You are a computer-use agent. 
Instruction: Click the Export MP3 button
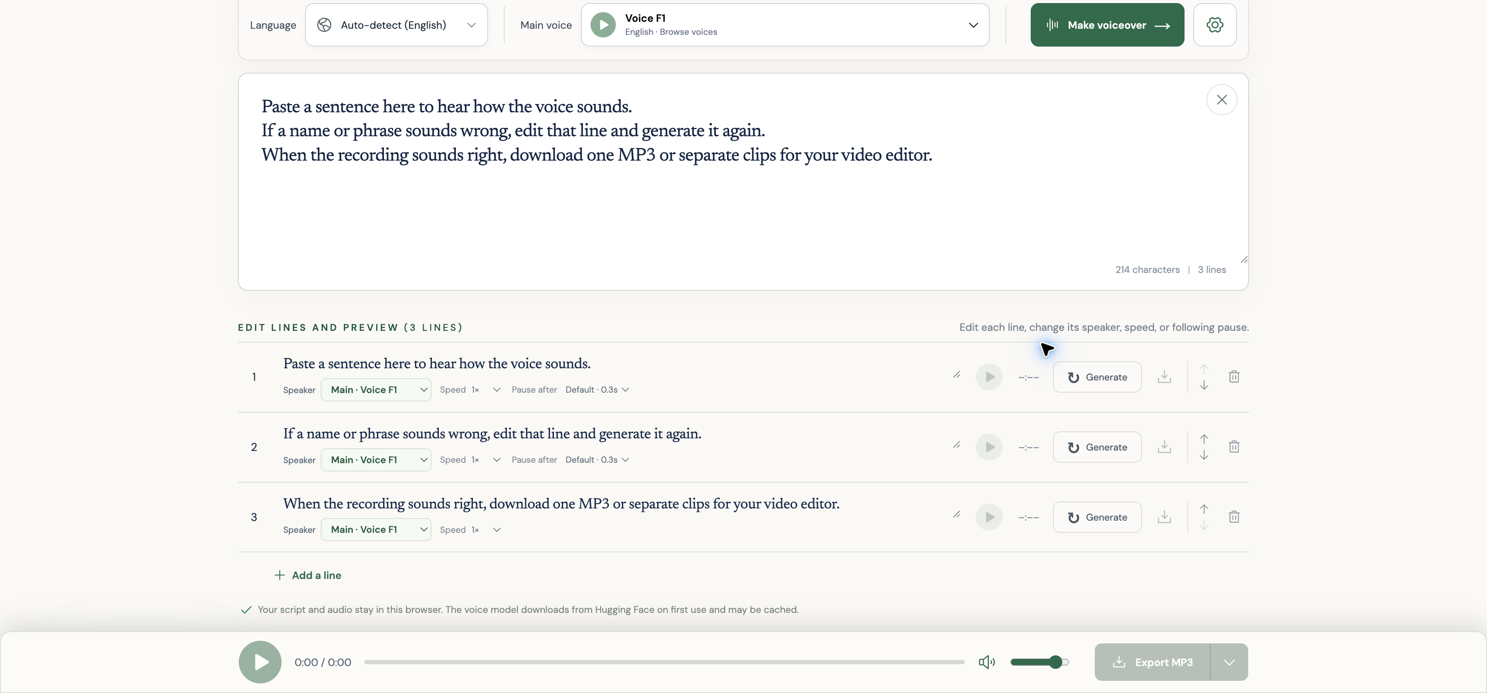1152,662
